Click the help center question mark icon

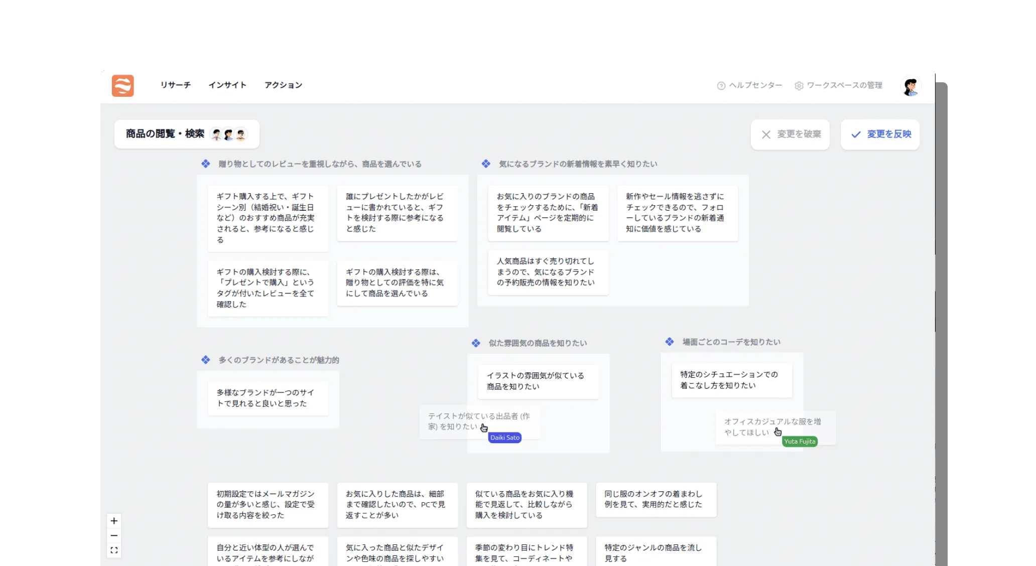pos(721,86)
